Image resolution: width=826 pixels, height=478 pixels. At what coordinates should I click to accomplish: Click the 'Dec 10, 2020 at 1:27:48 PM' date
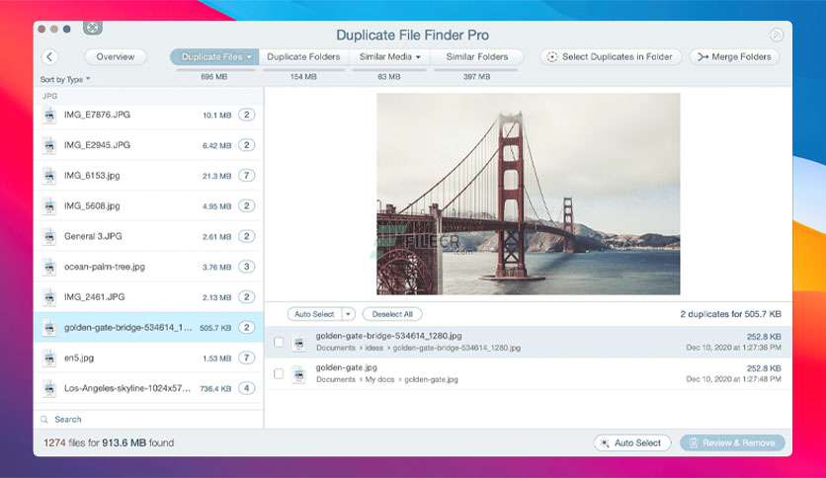pos(733,379)
